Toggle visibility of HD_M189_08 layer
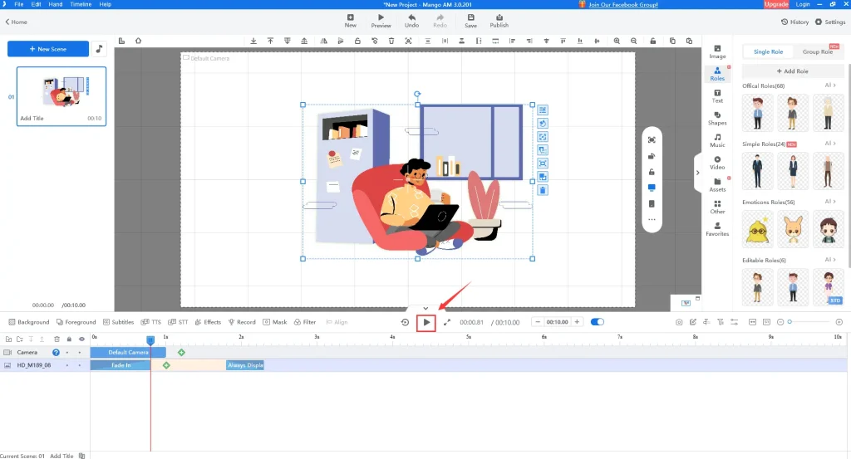The width and height of the screenshot is (851, 459). pos(81,365)
